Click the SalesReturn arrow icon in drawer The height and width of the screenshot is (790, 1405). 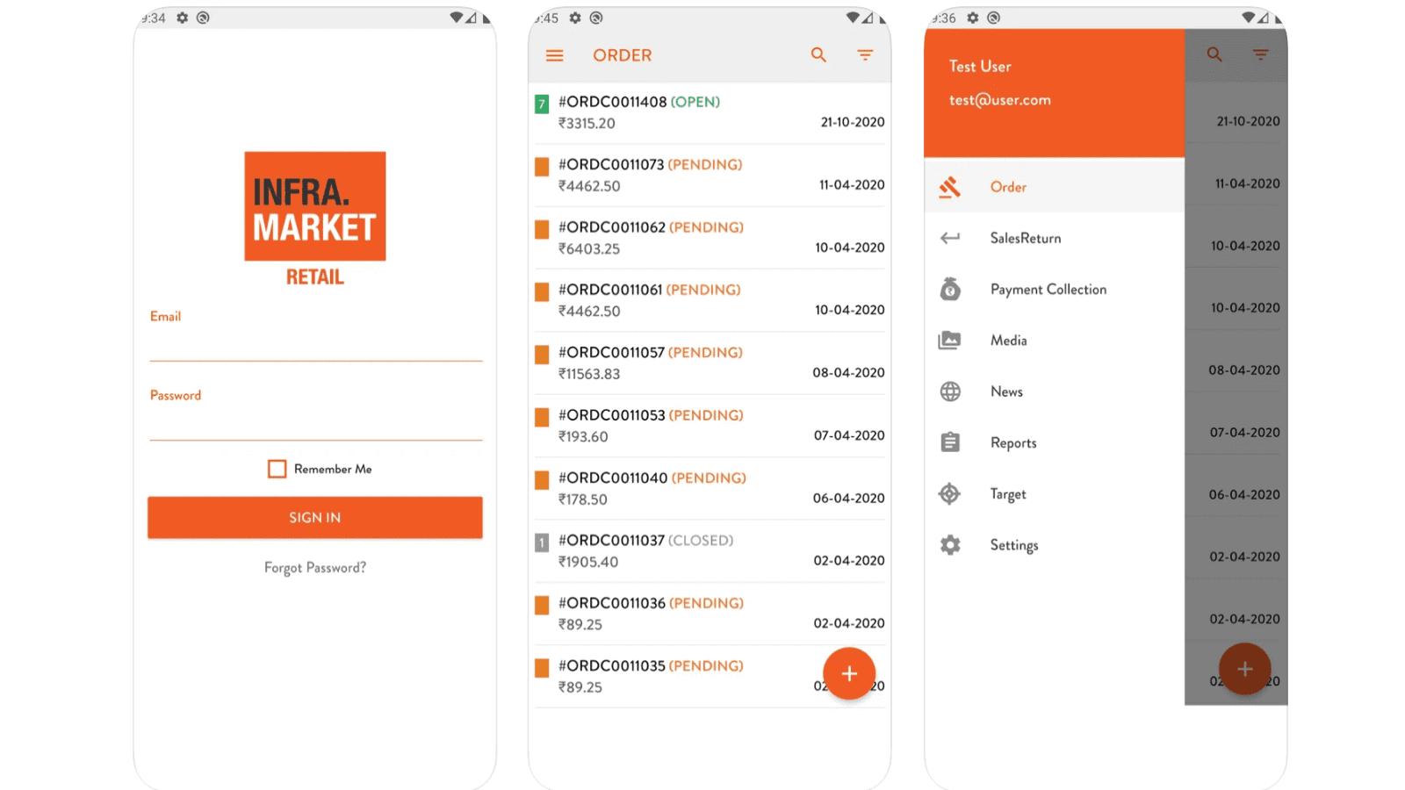pos(950,238)
